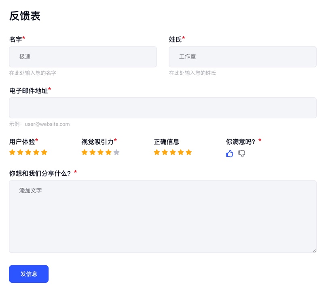Image resolution: width=326 pixels, height=290 pixels.
Task: Click the 姓氏 field label
Action: coord(175,39)
